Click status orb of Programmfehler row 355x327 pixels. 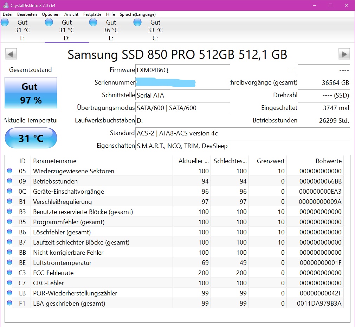(x=9, y=221)
